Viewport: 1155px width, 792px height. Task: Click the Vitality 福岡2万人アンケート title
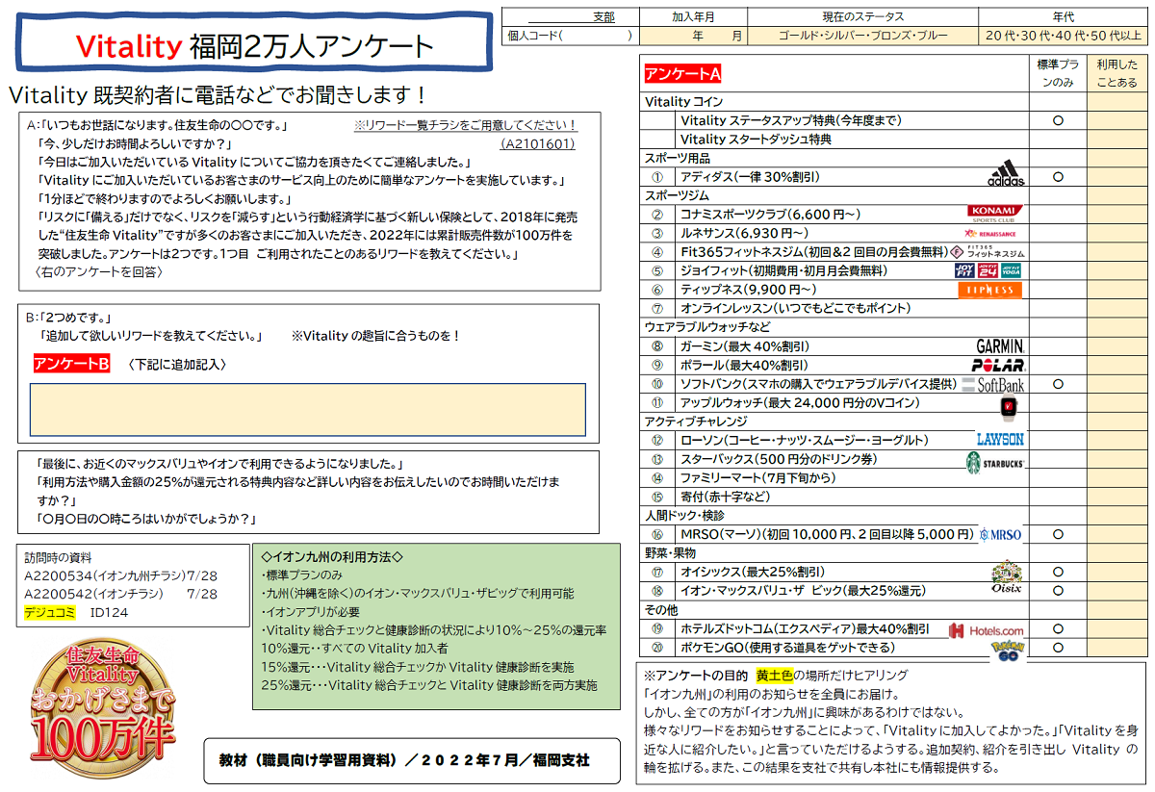(255, 46)
